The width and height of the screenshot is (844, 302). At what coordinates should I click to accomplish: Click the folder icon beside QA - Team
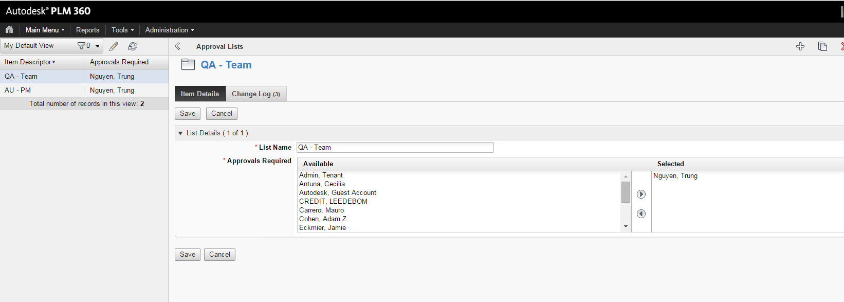[x=188, y=64]
